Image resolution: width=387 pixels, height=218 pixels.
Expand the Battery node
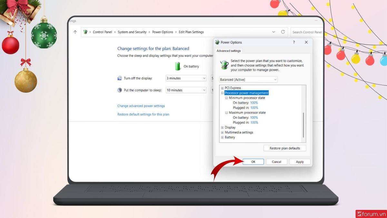pos(222,137)
